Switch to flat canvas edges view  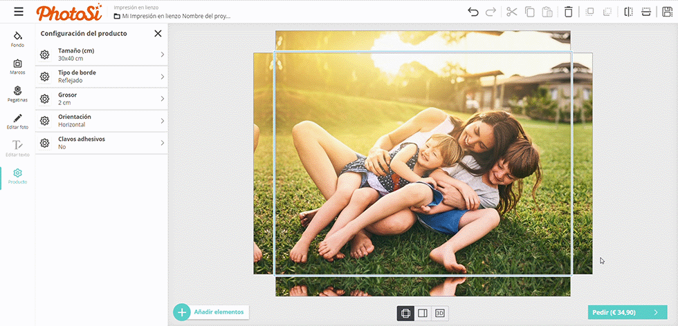405,314
